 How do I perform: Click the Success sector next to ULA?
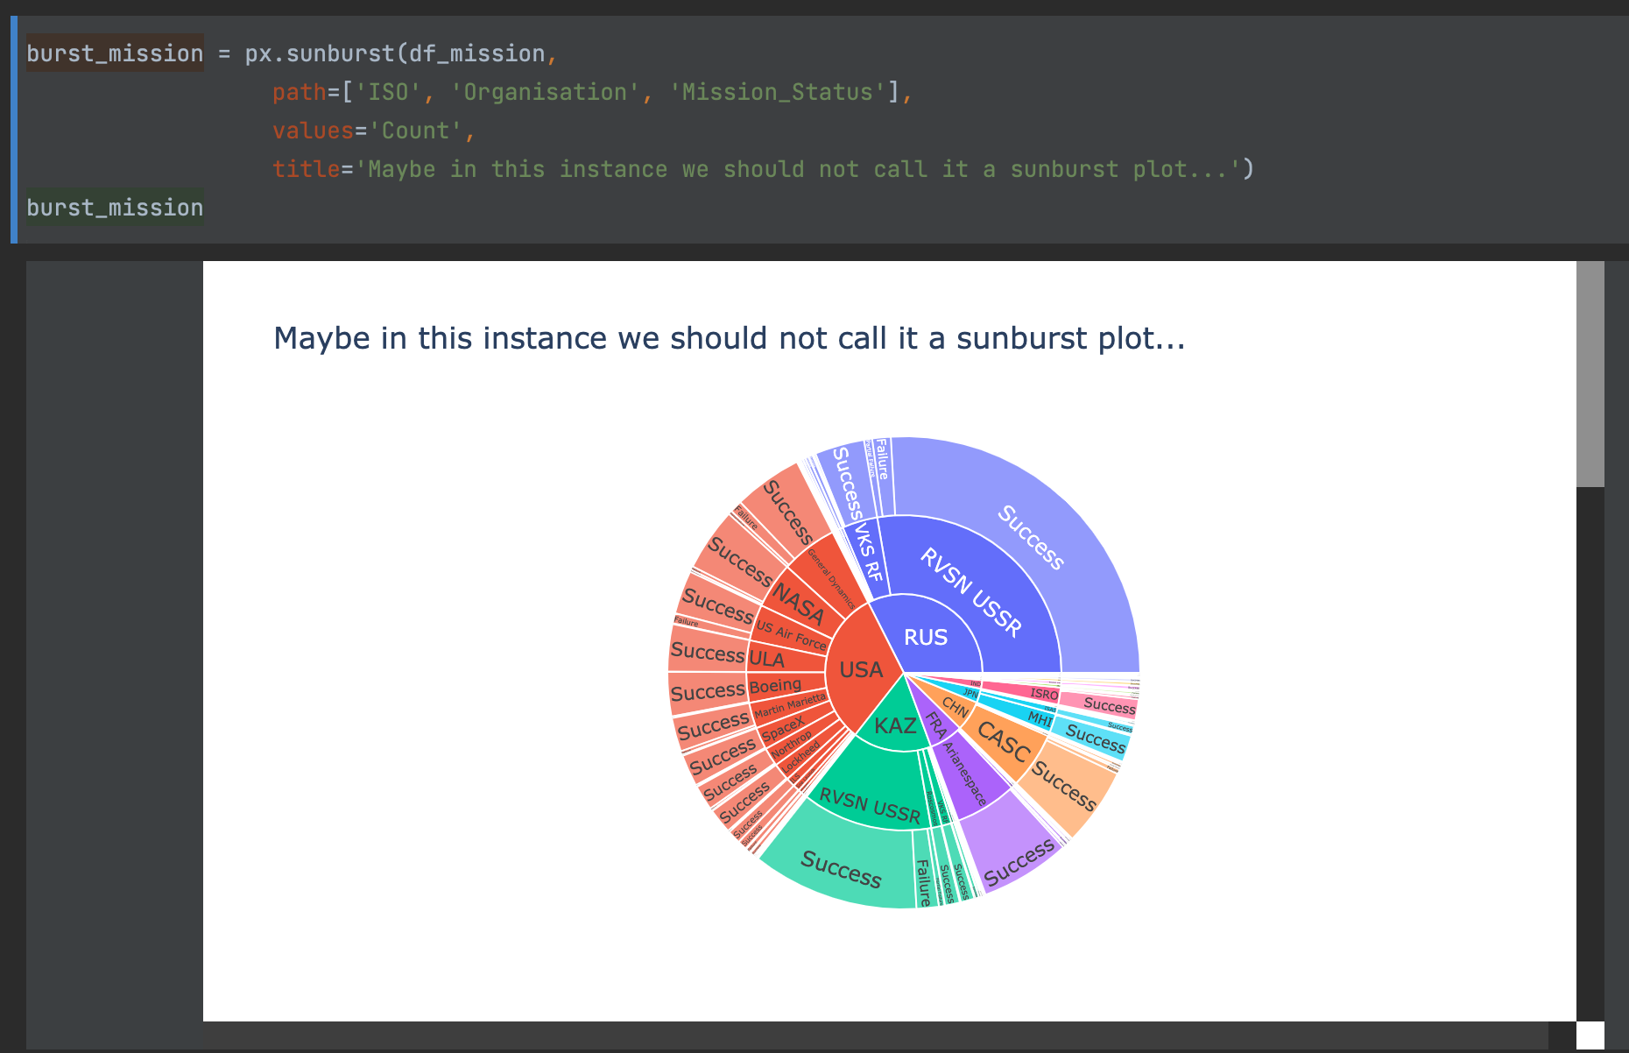pos(708,653)
